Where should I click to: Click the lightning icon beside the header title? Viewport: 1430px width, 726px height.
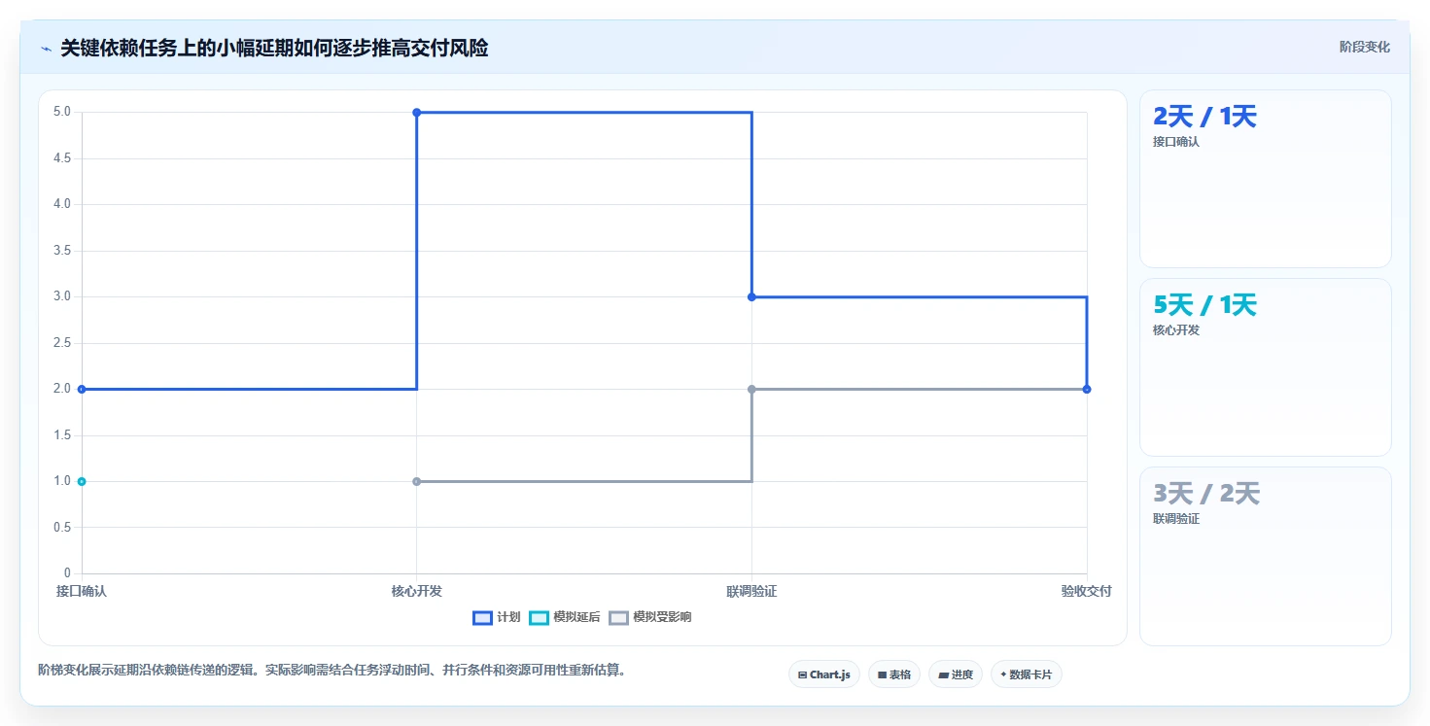tap(46, 49)
